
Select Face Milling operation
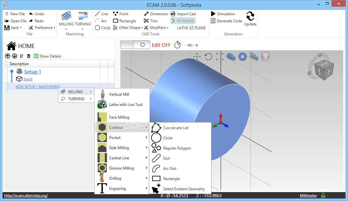click(x=122, y=117)
